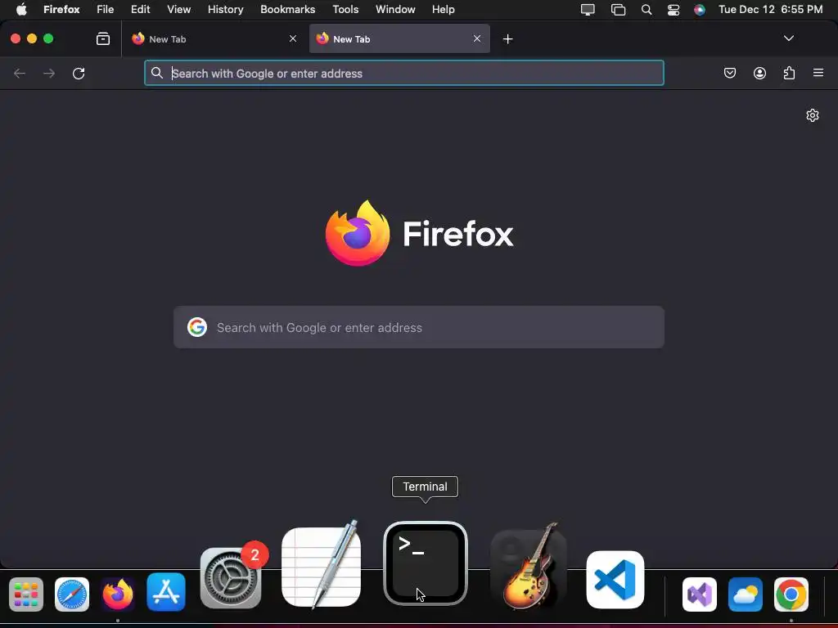838x628 pixels.
Task: Open the Tools menu
Action: tap(345, 10)
